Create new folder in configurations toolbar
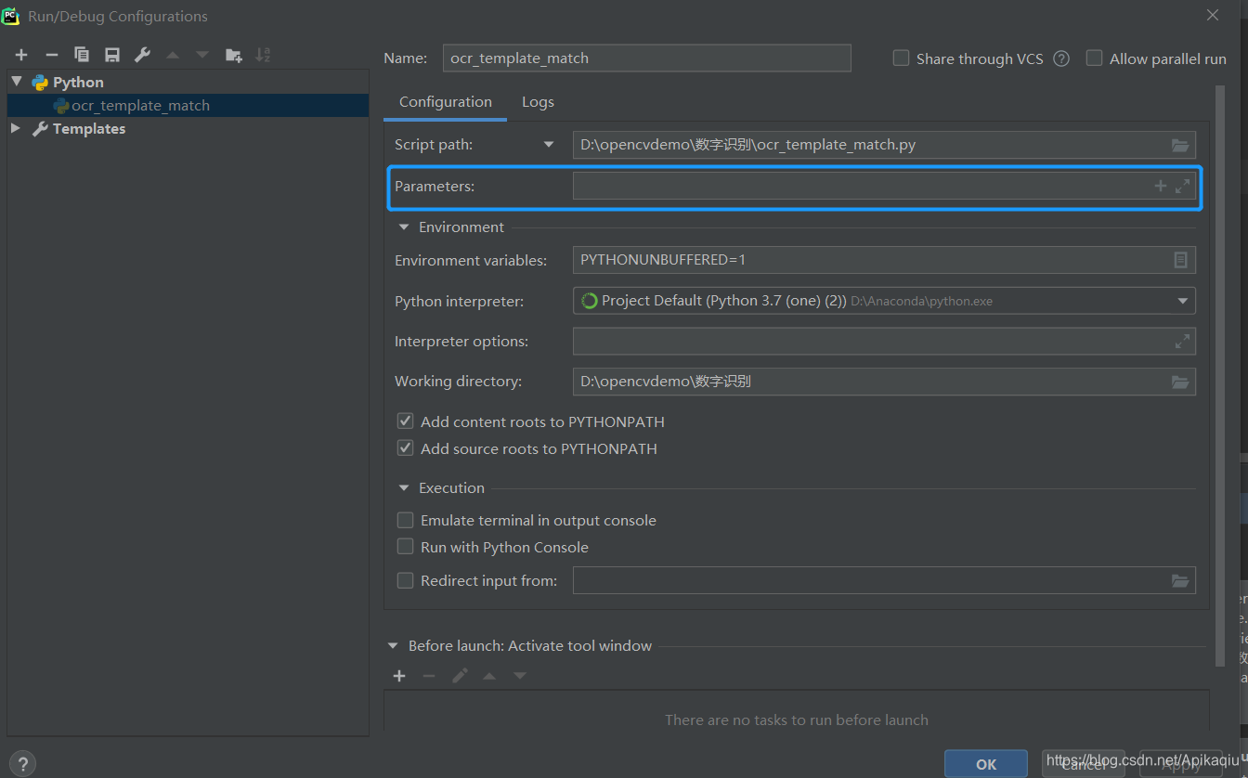Image resolution: width=1248 pixels, height=778 pixels. point(234,56)
